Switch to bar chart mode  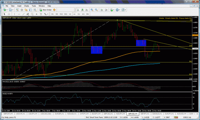[78, 10]
